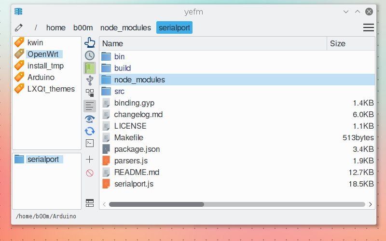Show the directory tree icon
Screen dimensions: 386x241
pos(90,93)
